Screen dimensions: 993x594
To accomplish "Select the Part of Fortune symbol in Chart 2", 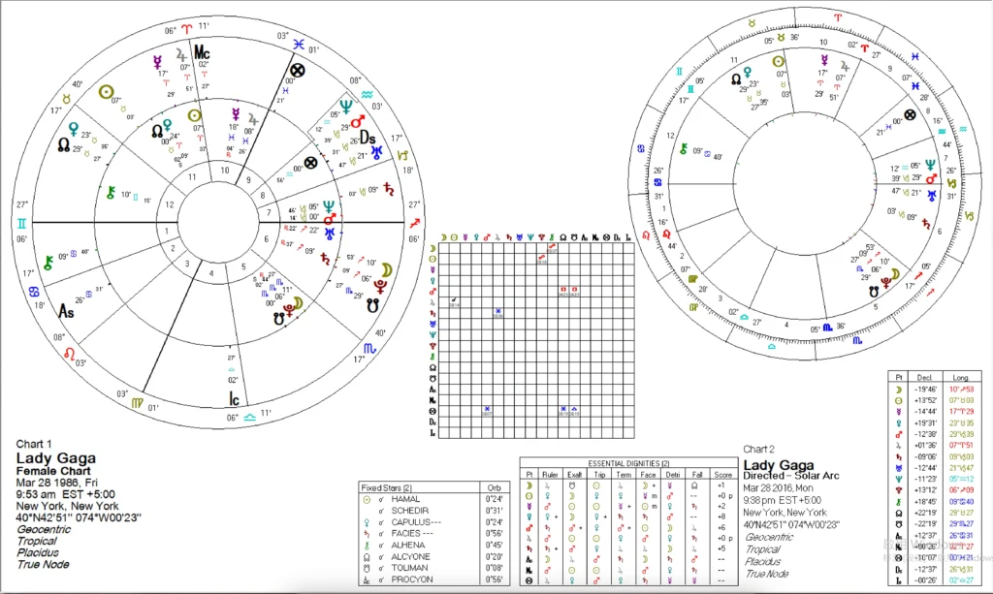I will (910, 113).
